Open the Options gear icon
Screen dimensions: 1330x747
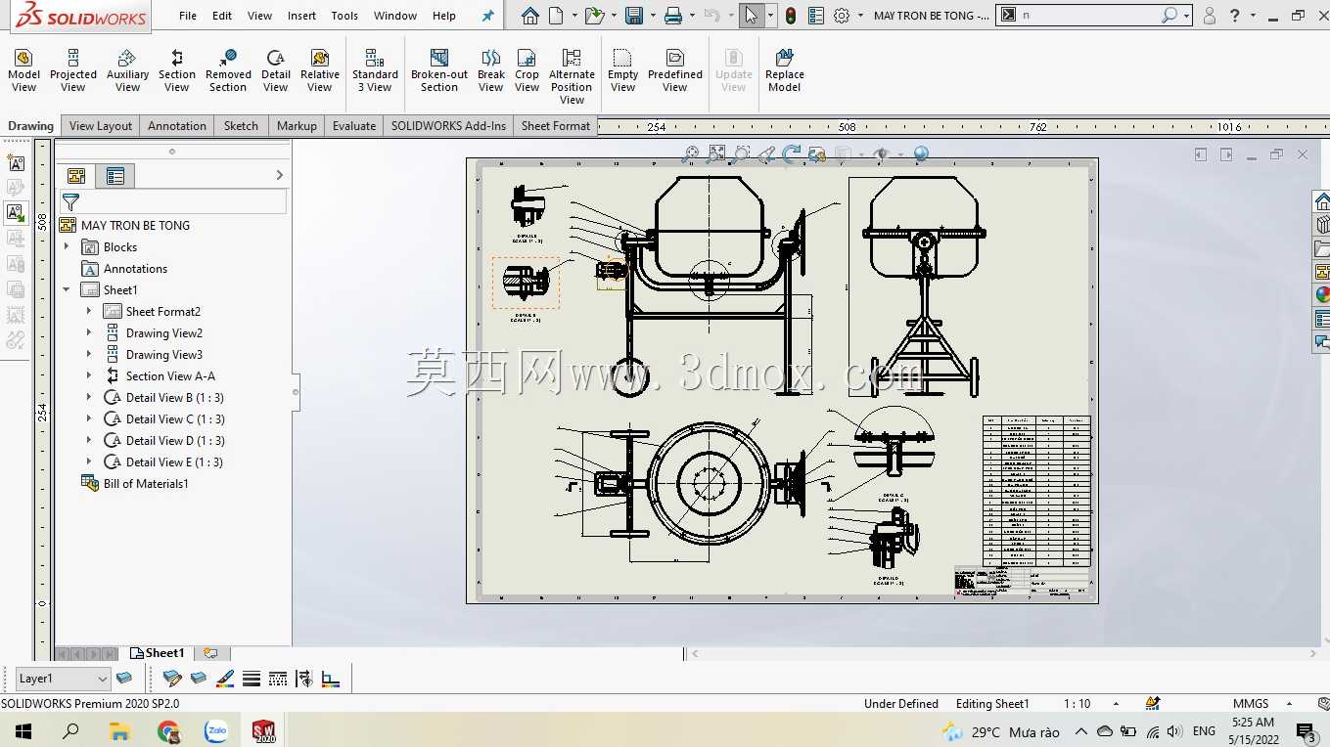[842, 16]
